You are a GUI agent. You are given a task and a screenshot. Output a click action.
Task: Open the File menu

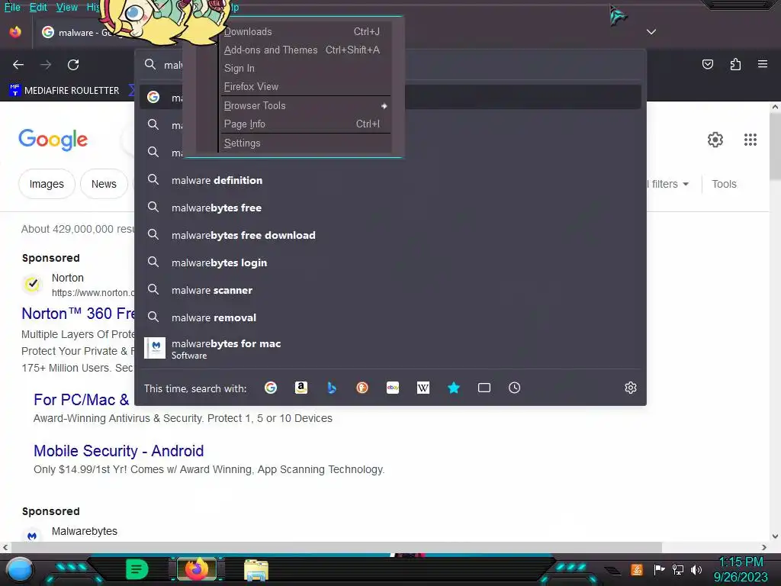pyautogui.click(x=12, y=7)
